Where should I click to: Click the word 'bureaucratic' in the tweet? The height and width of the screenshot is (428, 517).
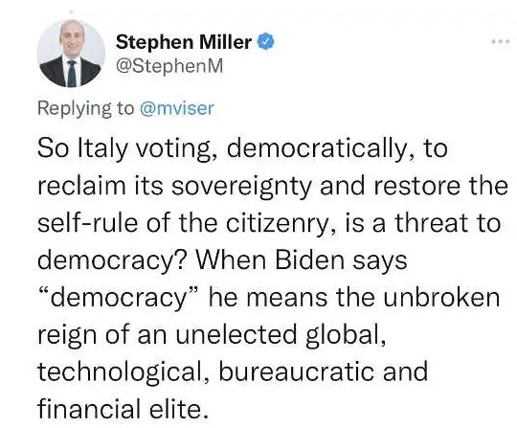pyautogui.click(x=298, y=372)
